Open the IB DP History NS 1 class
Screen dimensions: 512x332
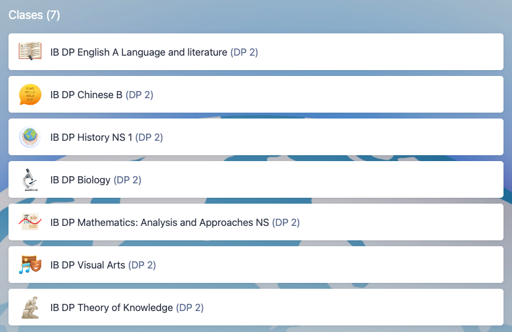click(91, 138)
